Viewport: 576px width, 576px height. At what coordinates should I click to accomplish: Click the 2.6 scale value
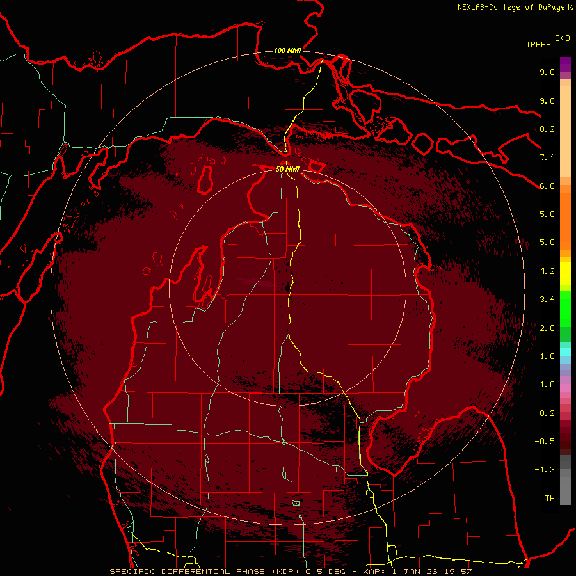click(x=547, y=328)
